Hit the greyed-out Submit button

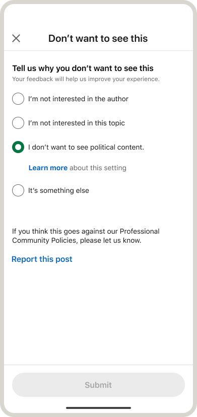pyautogui.click(x=99, y=385)
